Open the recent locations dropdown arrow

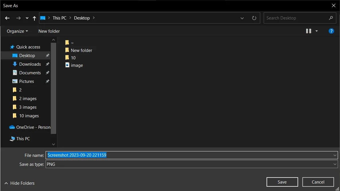point(27,18)
